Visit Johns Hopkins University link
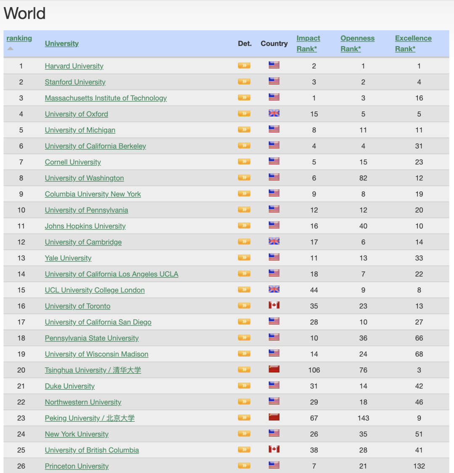The width and height of the screenshot is (454, 473). pos(85,226)
